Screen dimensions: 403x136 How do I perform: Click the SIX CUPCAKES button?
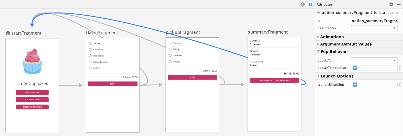coord(32,100)
